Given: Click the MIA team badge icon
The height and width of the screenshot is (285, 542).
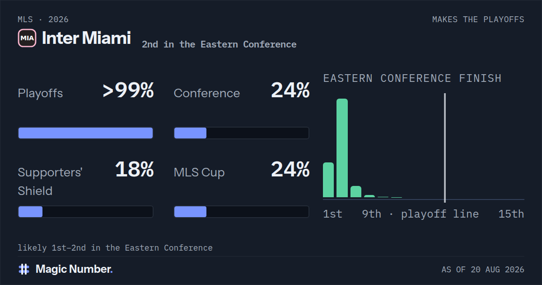Looking at the screenshot, I should pyautogui.click(x=27, y=38).
